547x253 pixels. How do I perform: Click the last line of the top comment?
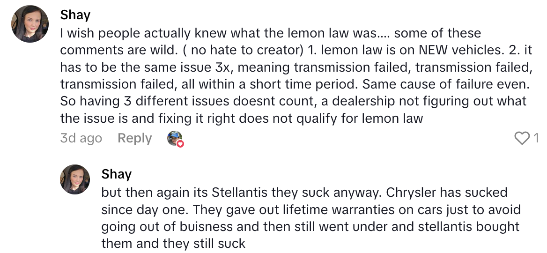pyautogui.click(x=241, y=118)
